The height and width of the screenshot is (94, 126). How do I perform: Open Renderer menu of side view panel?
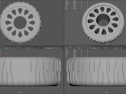point(85,46)
